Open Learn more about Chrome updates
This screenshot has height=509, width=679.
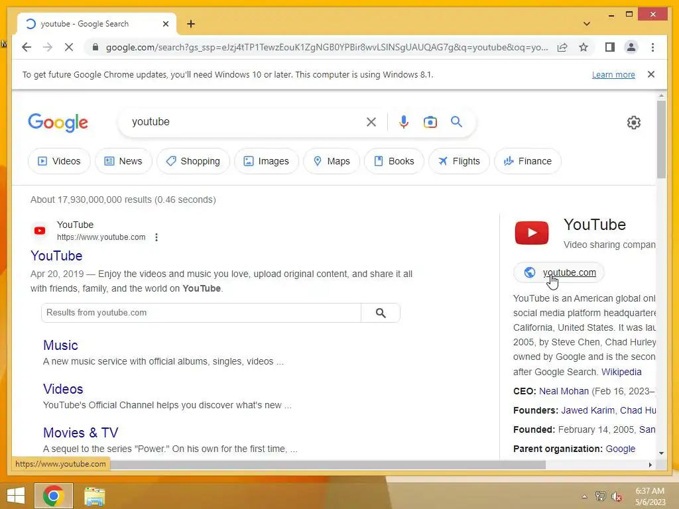point(613,74)
